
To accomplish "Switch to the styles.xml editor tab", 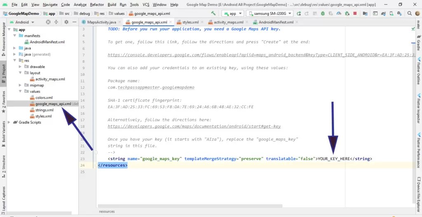I will click(x=190, y=22).
